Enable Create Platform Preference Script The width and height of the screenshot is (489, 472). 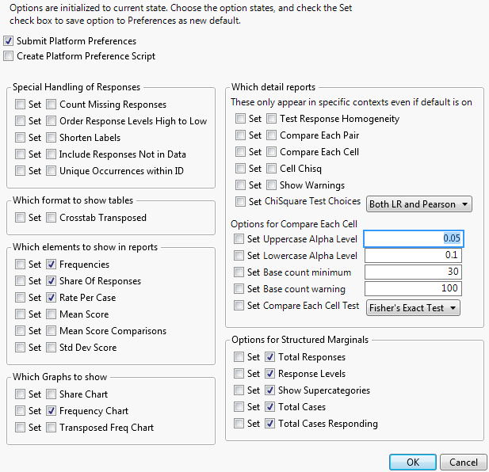click(x=9, y=56)
